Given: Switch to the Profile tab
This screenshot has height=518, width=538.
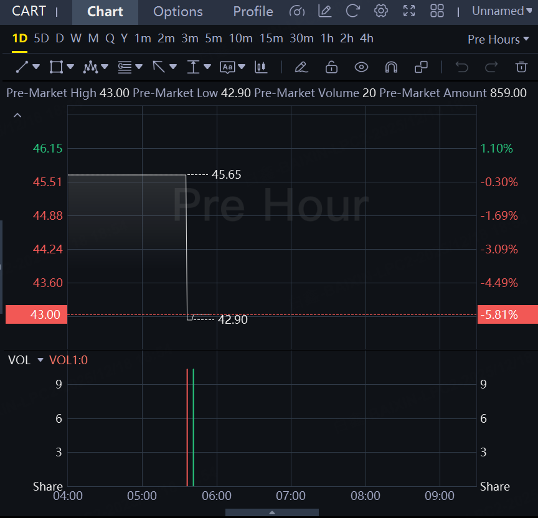Looking at the screenshot, I should tap(253, 12).
